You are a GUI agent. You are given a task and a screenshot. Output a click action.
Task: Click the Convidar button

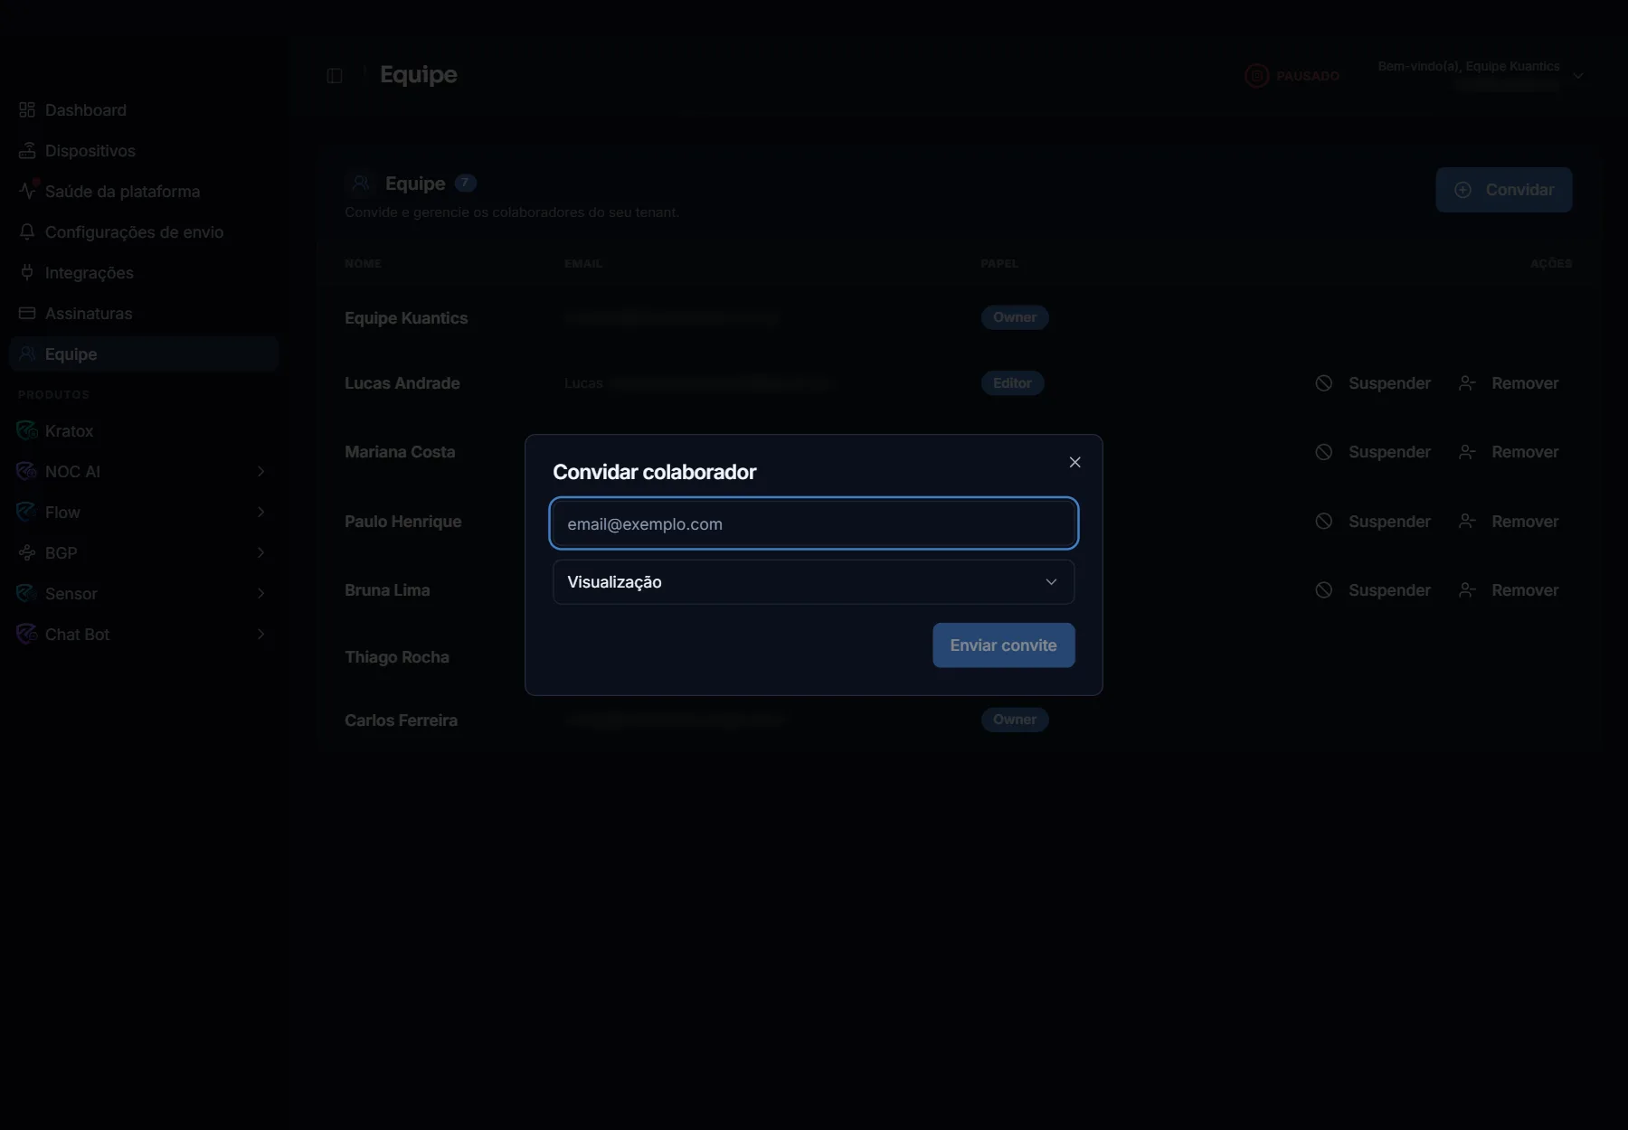click(x=1504, y=190)
